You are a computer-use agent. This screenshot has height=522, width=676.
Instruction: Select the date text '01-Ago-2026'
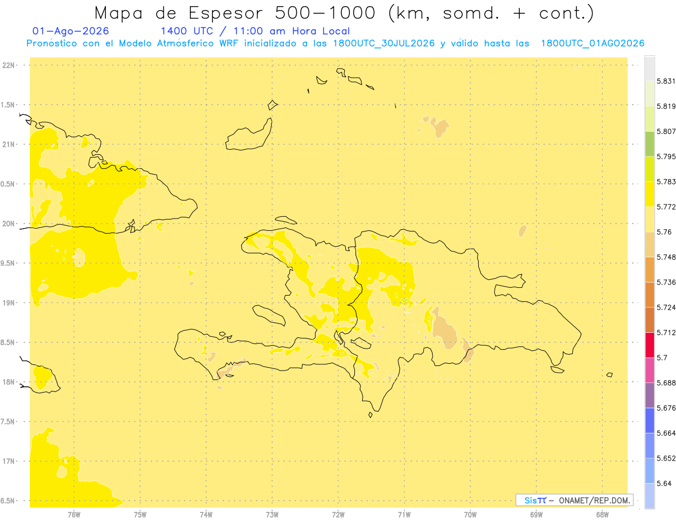pyautogui.click(x=71, y=32)
